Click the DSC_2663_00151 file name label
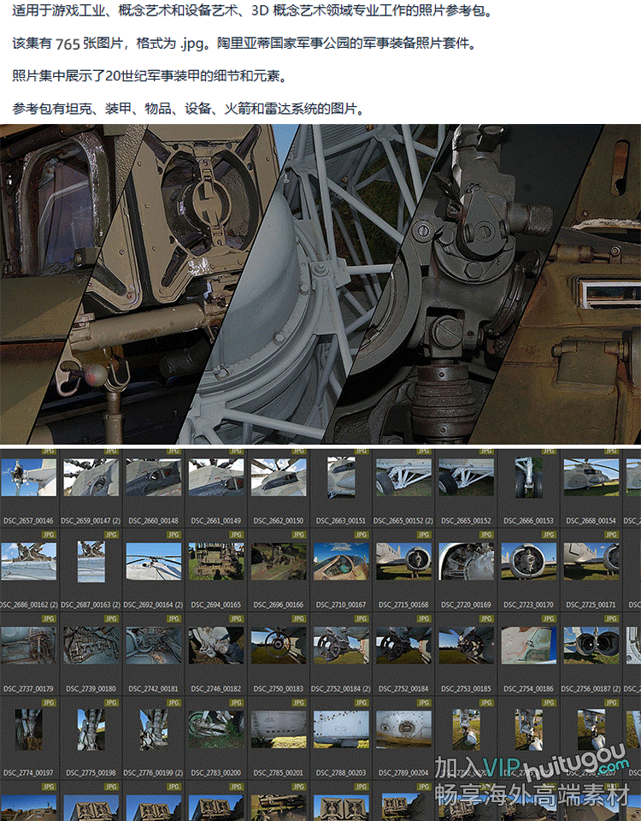641x821 pixels. point(341,521)
